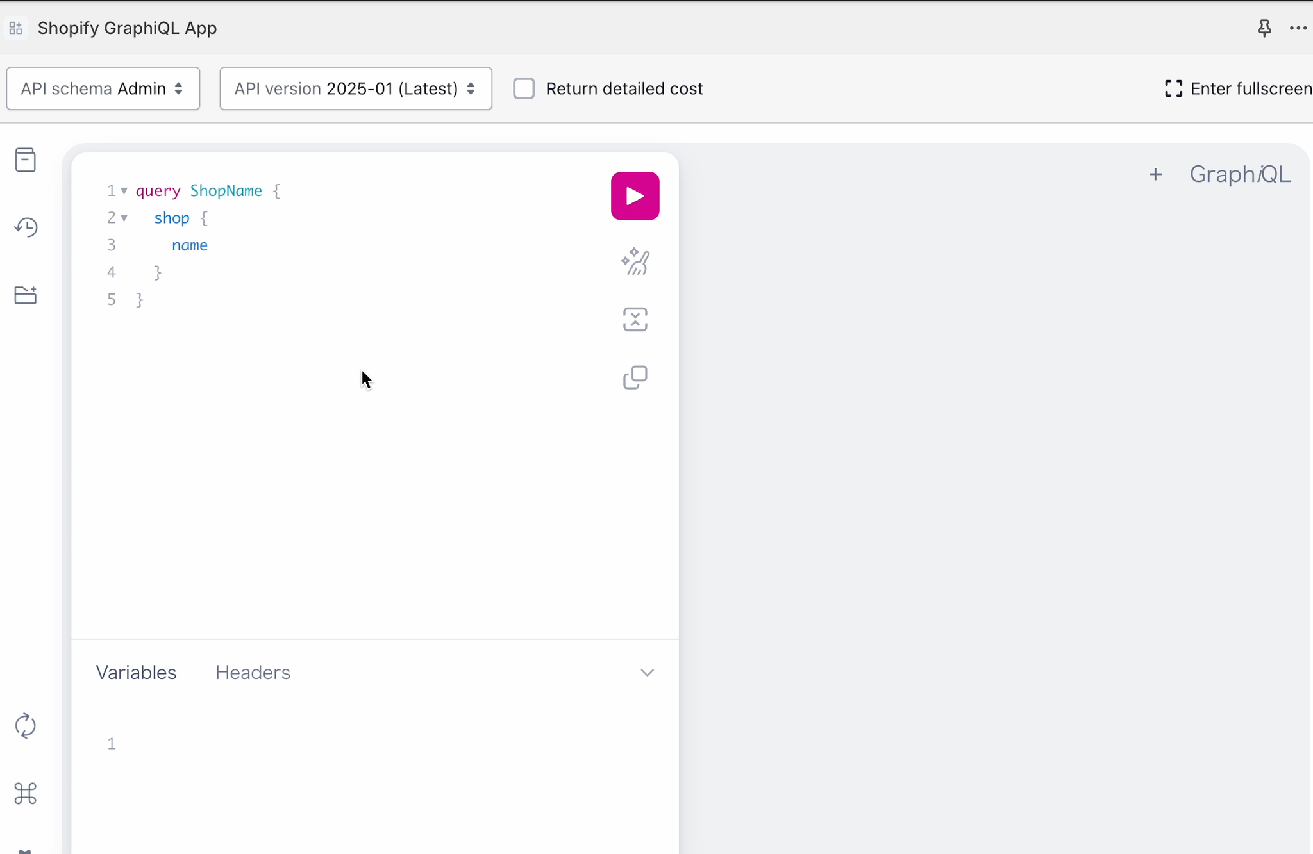The image size is (1313, 854).
Task: Click the merge fragments icon
Action: click(x=635, y=320)
